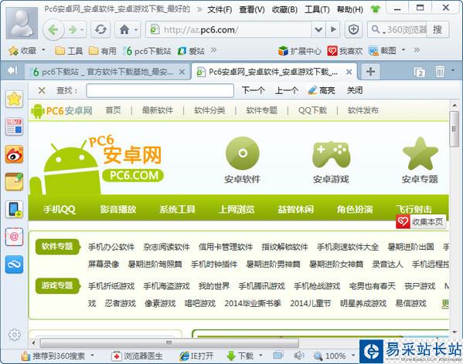
Task: Click the 搜 search button
Action: (437, 29)
